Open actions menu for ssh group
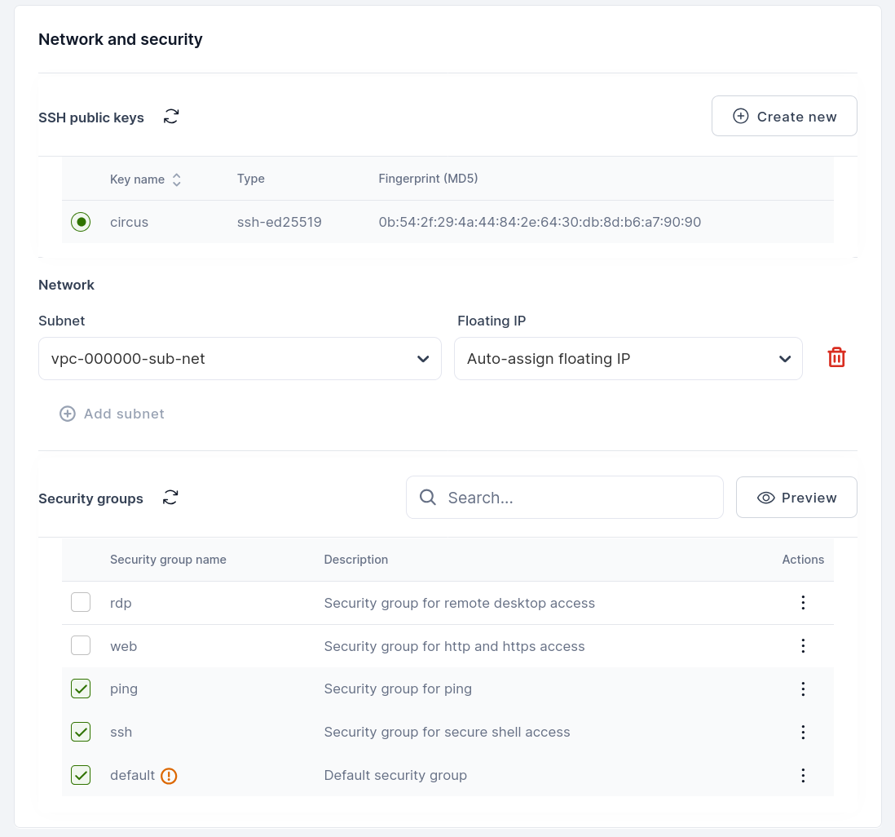The image size is (895, 837). (x=803, y=733)
